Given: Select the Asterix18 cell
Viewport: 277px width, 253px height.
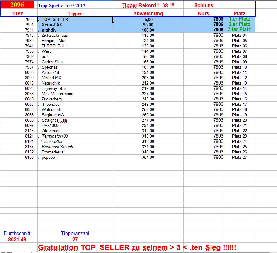Looking at the screenshot, I should pyautogui.click(x=75, y=72).
